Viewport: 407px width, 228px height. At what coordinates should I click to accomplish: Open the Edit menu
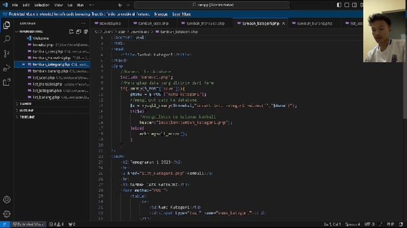26,5
